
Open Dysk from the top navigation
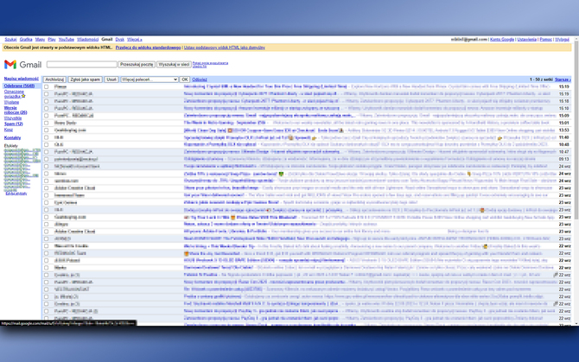[x=119, y=40]
